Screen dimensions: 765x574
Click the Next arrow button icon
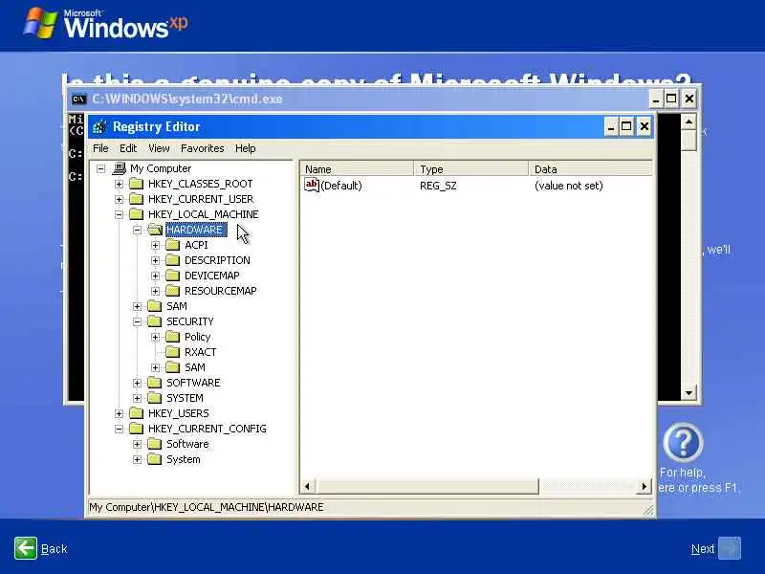point(730,548)
